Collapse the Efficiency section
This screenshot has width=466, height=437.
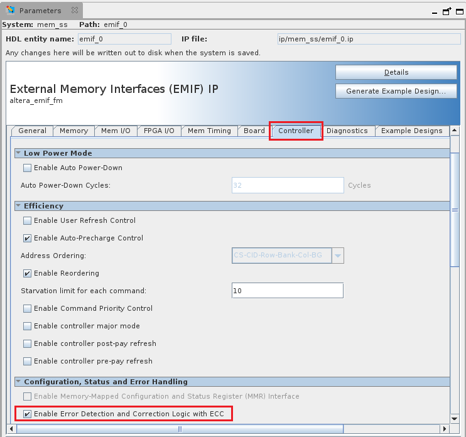19,206
